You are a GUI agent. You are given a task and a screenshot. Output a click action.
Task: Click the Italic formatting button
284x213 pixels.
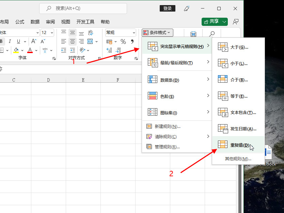(x=10, y=41)
